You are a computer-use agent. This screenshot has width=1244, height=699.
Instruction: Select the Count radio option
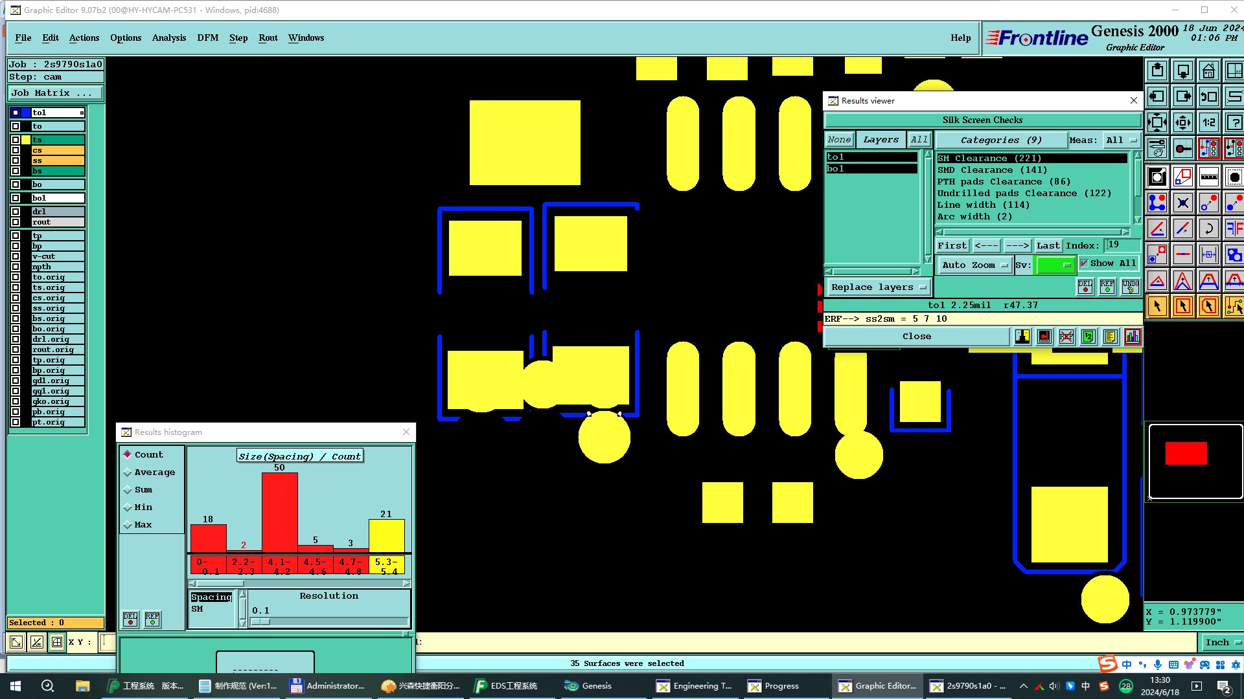(x=128, y=454)
